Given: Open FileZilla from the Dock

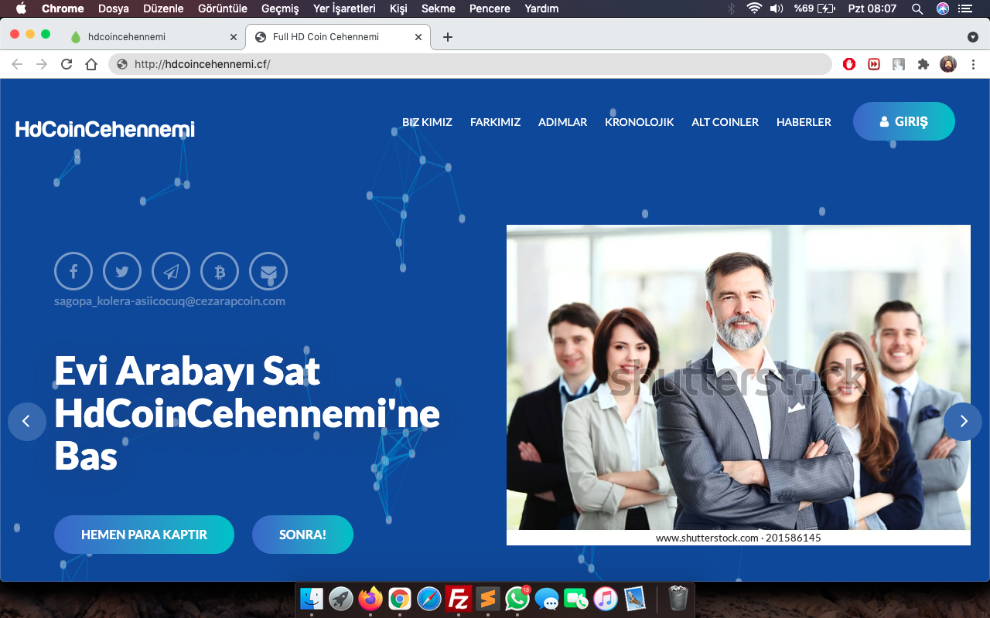Looking at the screenshot, I should (459, 599).
